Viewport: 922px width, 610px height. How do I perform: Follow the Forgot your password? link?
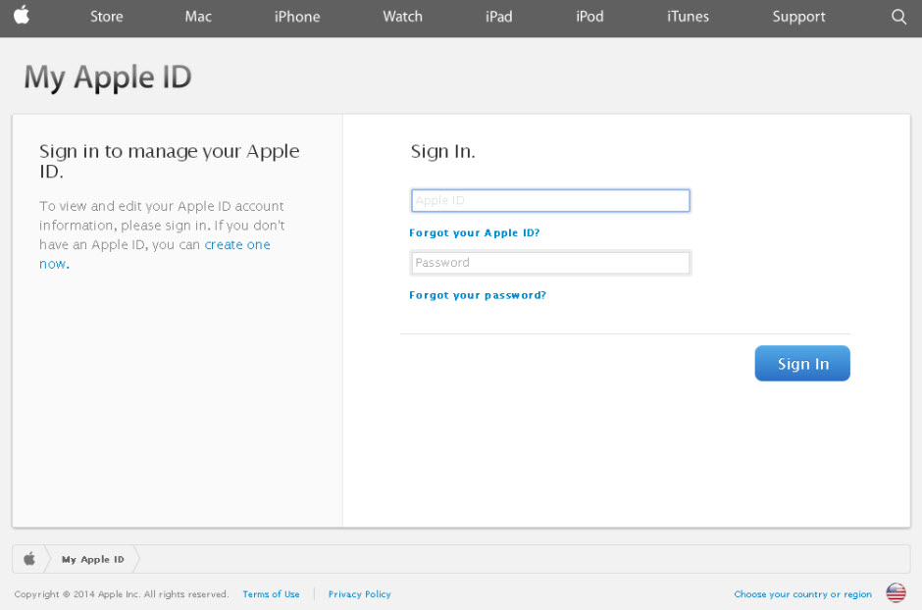tap(478, 295)
